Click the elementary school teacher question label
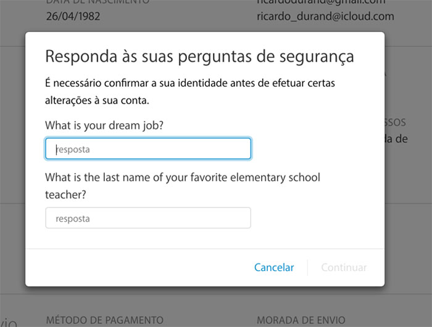432x327 pixels. point(182,185)
